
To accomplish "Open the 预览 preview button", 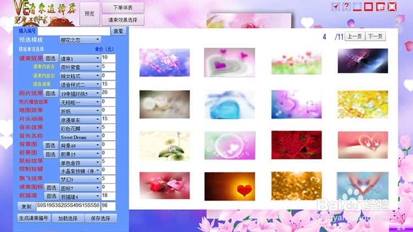I will (x=90, y=14).
